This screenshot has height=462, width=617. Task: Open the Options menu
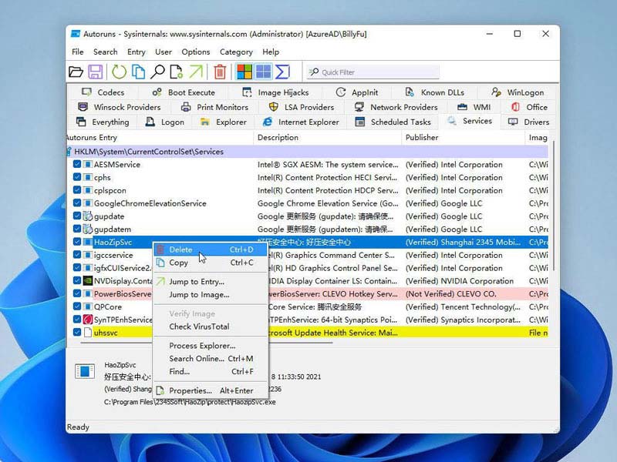[x=195, y=52]
